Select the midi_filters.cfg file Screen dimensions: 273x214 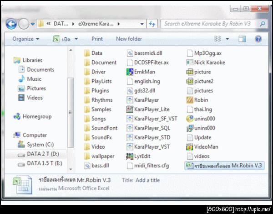148,166
